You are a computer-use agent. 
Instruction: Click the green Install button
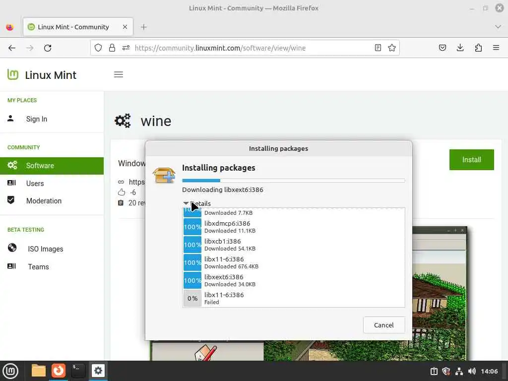click(471, 160)
